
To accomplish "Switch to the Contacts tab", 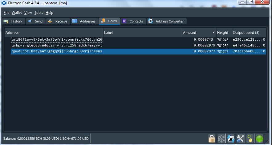I will (x=133, y=21).
